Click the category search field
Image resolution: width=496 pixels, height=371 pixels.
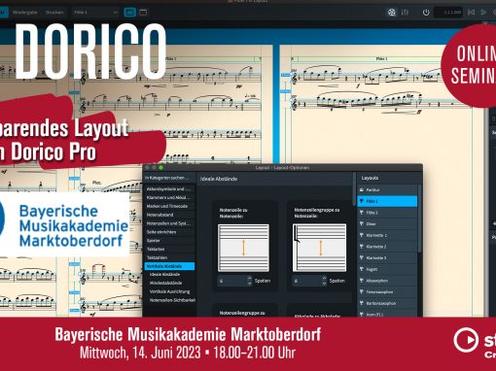click(x=168, y=178)
